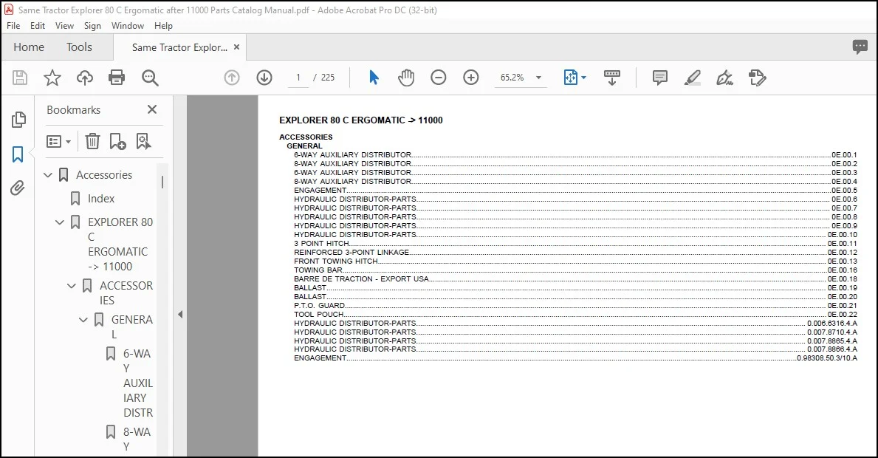Screen dimensions: 878x458
Task: Zoom out with the minus circle icon
Action: tap(439, 78)
